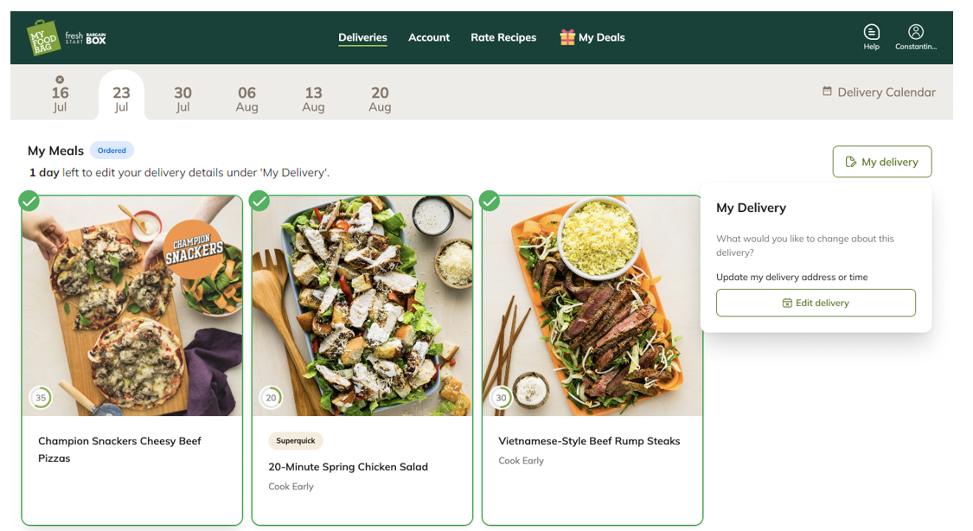Click the Superquick tag

tap(296, 440)
